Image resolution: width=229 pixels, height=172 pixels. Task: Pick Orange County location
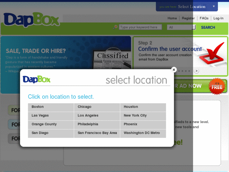(51, 125)
